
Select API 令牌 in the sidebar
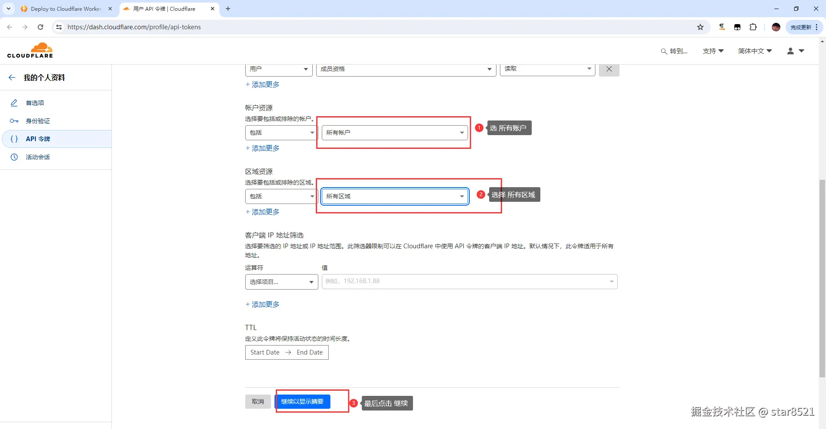pos(56,139)
